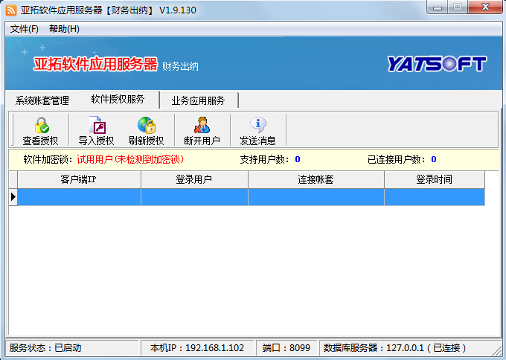506x360 pixels.
Task: Click the 导入授权 import icon
Action: 96,125
